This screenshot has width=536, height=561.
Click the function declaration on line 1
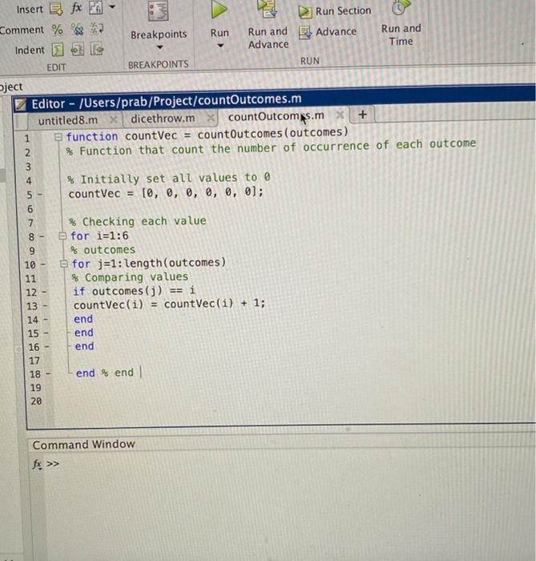coord(207,135)
